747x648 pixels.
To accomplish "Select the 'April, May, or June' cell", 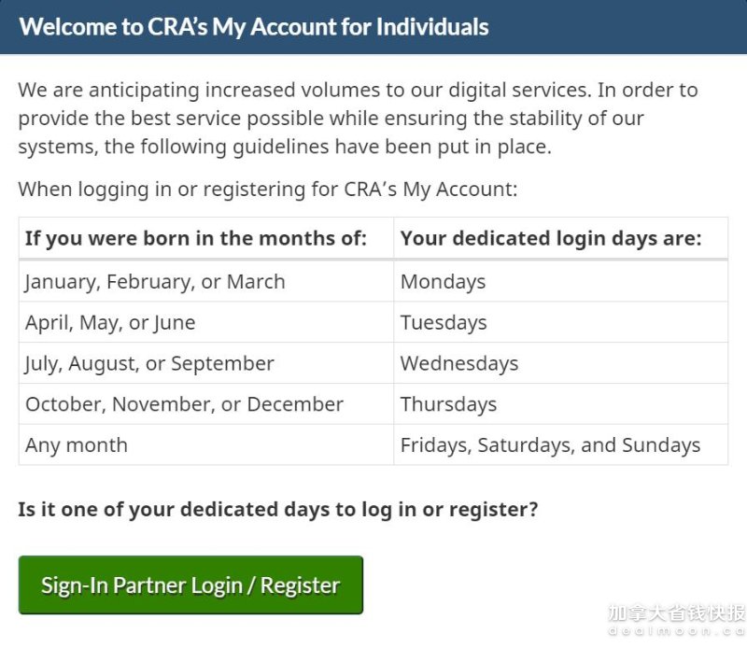I will (x=206, y=322).
